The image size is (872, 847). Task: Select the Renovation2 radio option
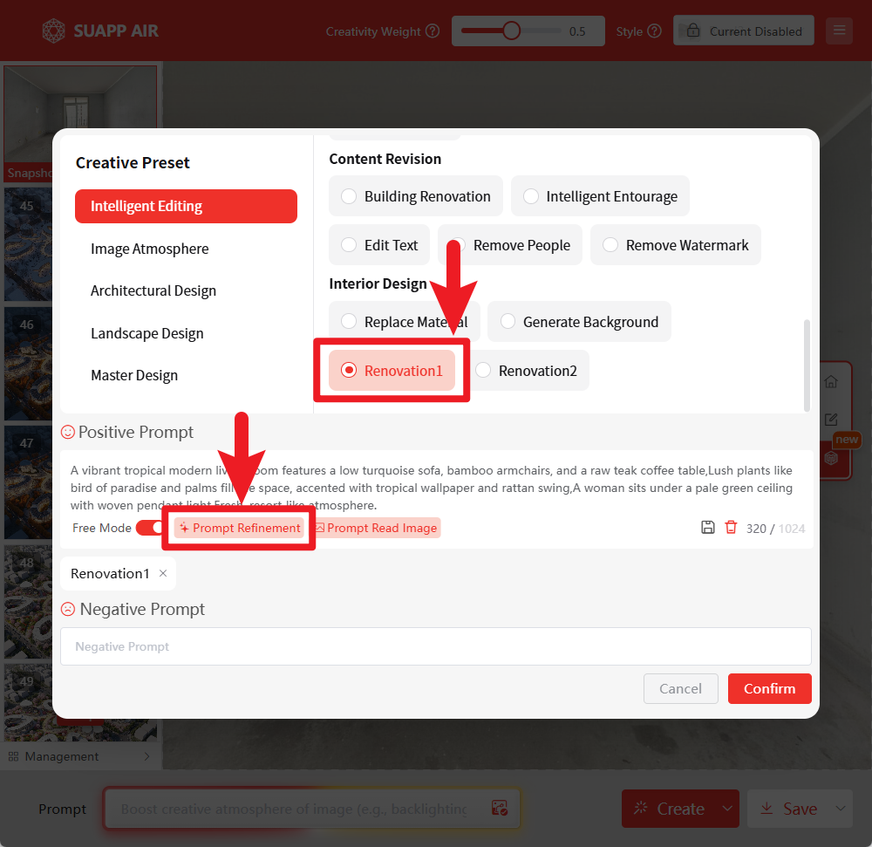point(484,371)
